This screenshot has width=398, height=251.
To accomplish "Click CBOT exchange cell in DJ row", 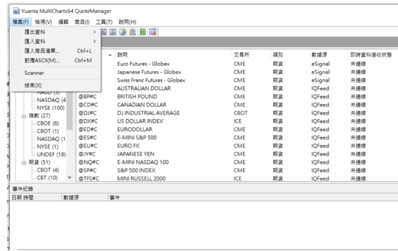I will 241,113.
